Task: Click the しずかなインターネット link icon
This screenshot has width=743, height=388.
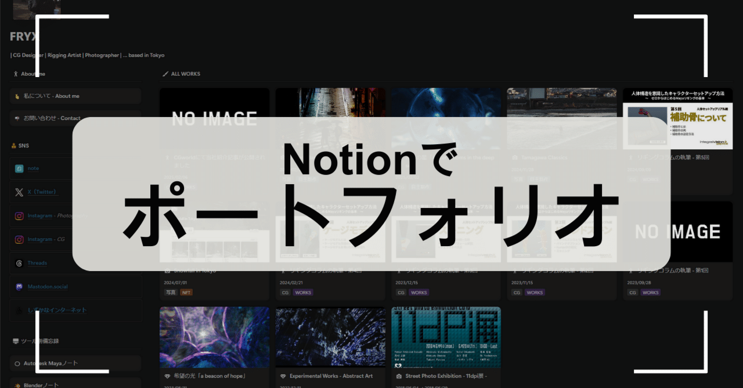Action: coord(19,310)
